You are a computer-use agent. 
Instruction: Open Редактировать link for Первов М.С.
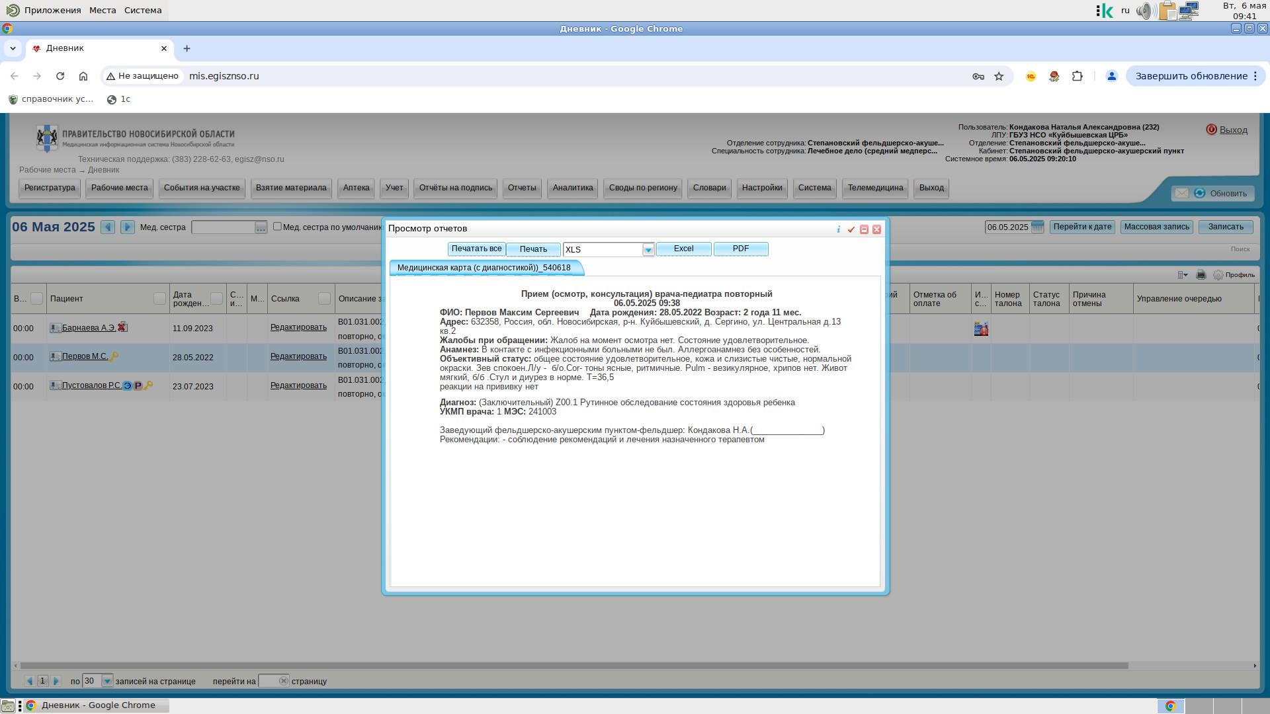(298, 356)
